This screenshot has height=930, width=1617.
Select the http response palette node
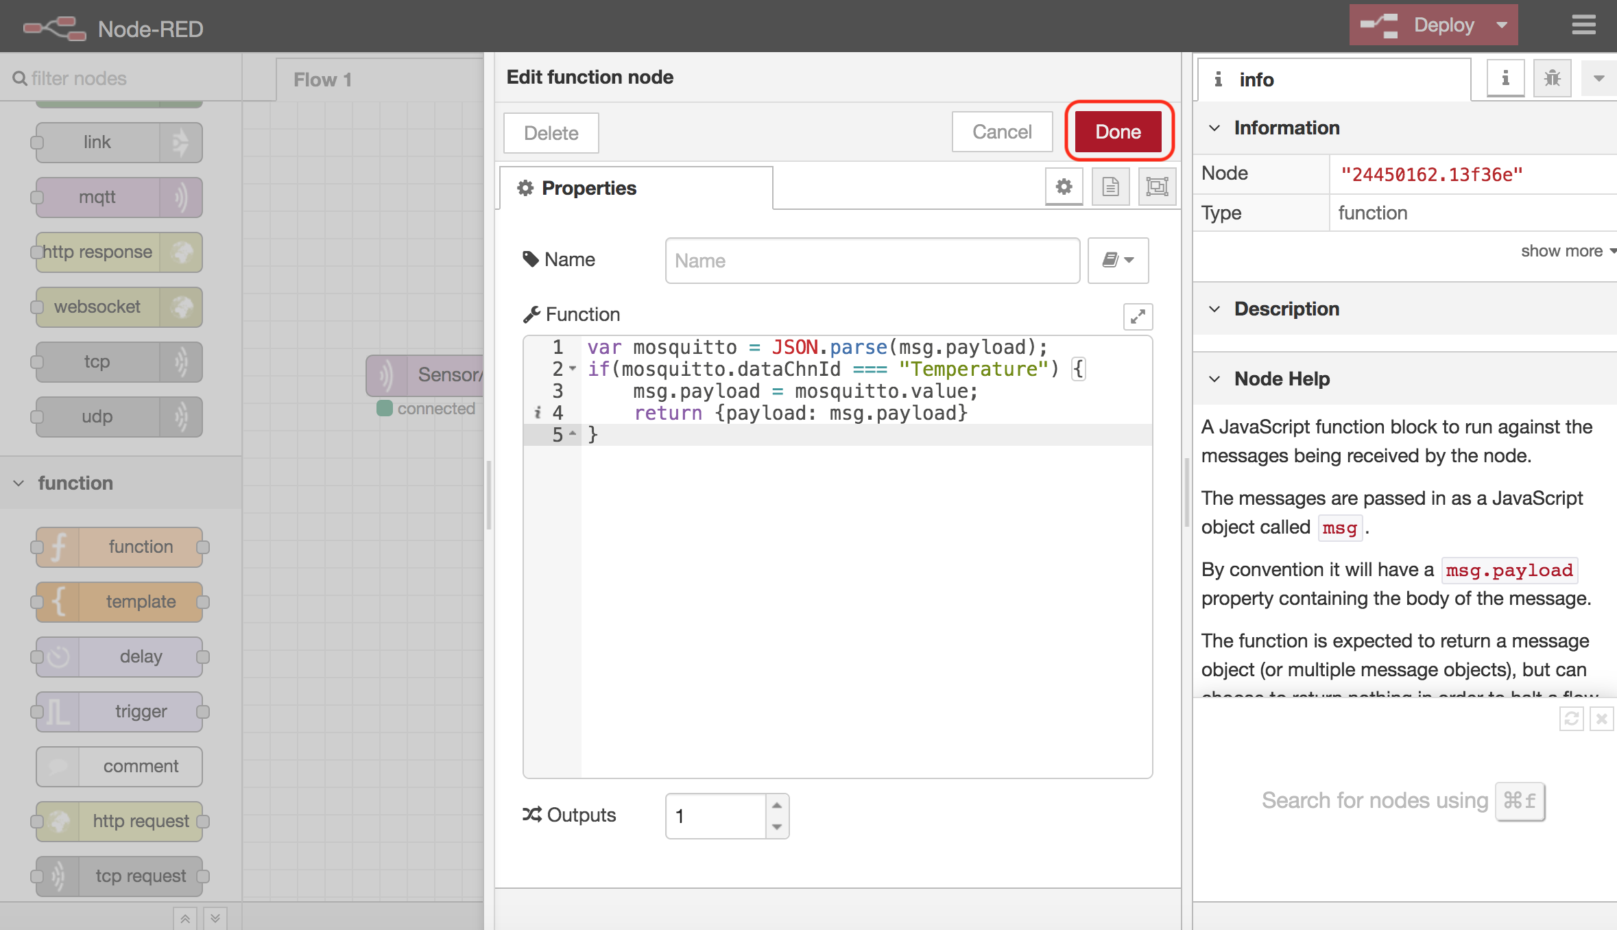point(119,252)
